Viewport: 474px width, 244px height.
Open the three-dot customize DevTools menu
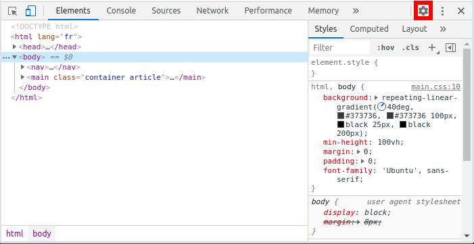point(443,11)
